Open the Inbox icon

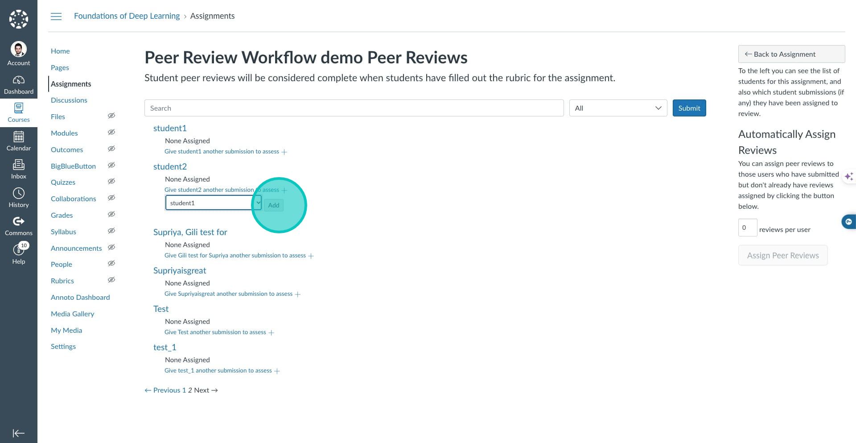tap(18, 166)
